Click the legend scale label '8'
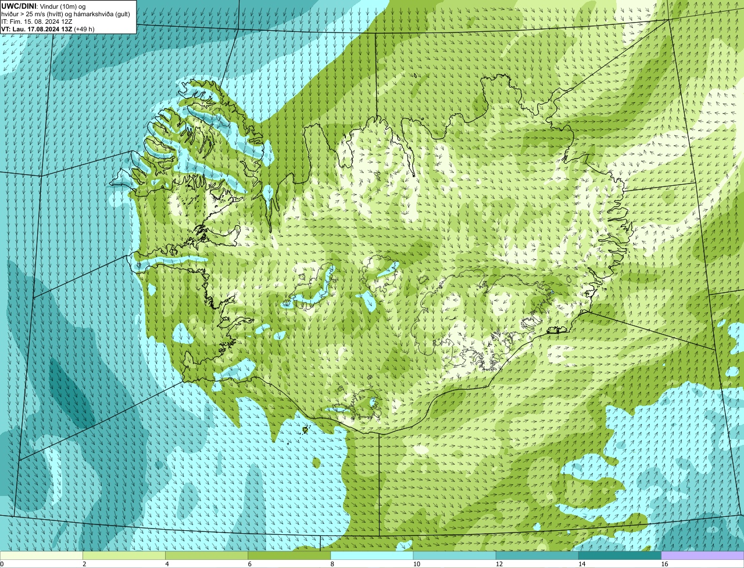The width and height of the screenshot is (744, 568). point(332,564)
